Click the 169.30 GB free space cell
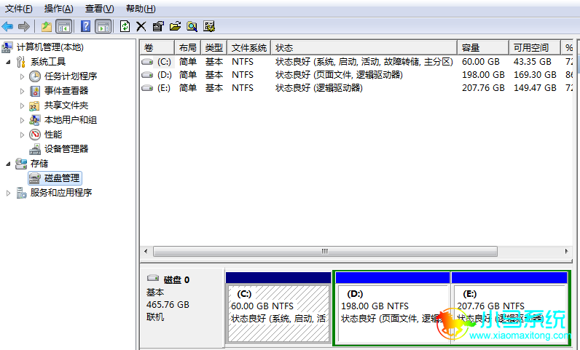Screen dimensions: 580x350 [x=535, y=75]
